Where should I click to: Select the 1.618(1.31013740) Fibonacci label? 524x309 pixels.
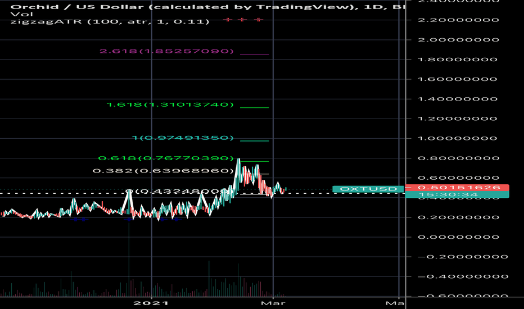point(170,105)
